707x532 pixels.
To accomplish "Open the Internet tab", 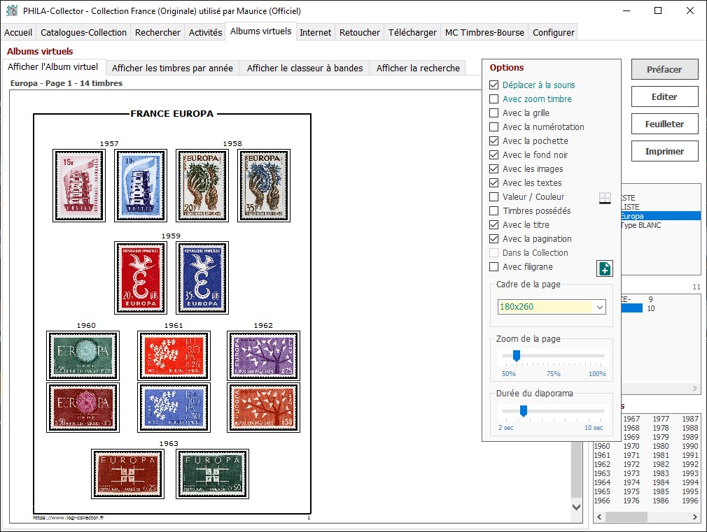I will (315, 32).
